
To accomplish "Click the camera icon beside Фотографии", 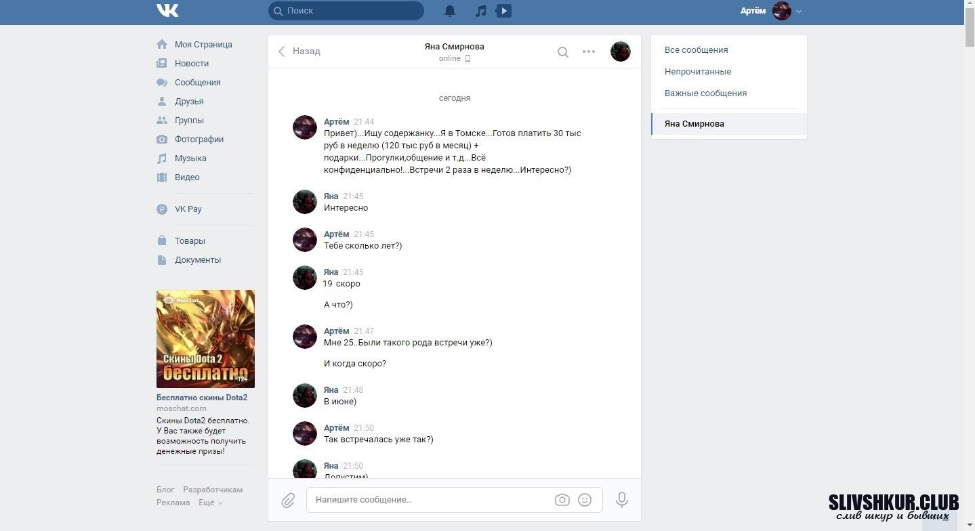I will click(x=162, y=140).
